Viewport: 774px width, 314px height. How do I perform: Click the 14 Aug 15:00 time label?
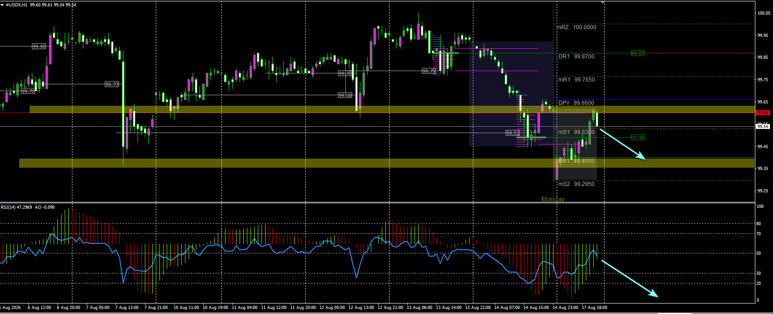point(536,308)
